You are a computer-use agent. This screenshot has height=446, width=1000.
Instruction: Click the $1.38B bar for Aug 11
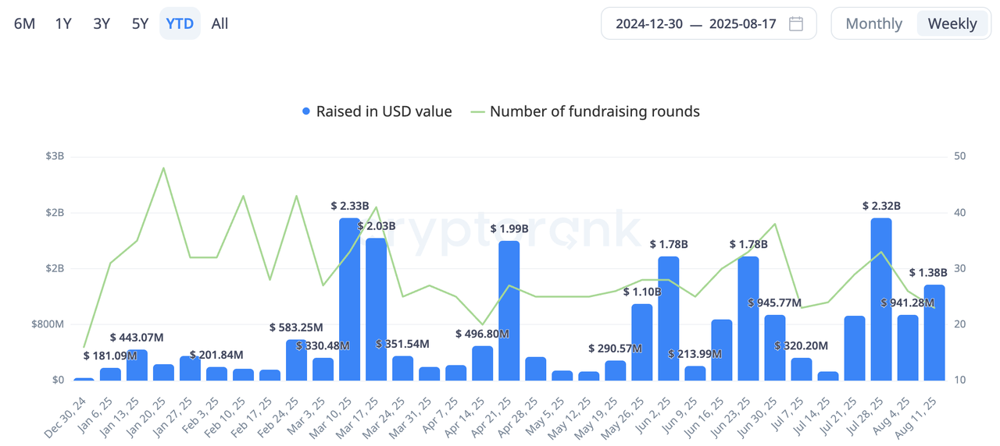click(934, 334)
